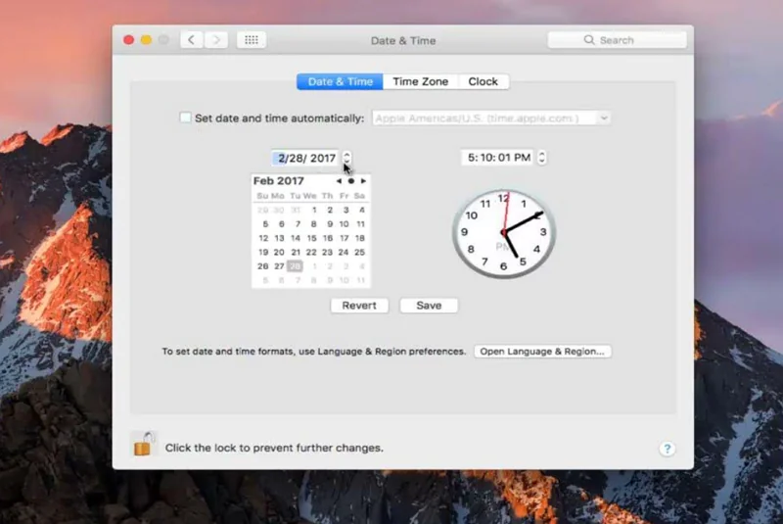Image resolution: width=783 pixels, height=524 pixels.
Task: Click the padlock icon to lock settings
Action: click(143, 444)
